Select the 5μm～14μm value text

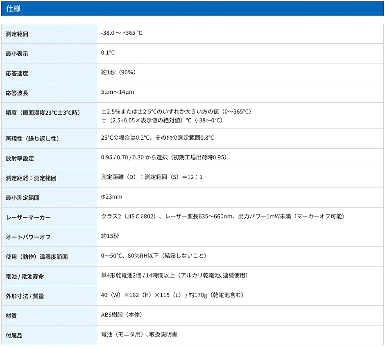pos(118,92)
